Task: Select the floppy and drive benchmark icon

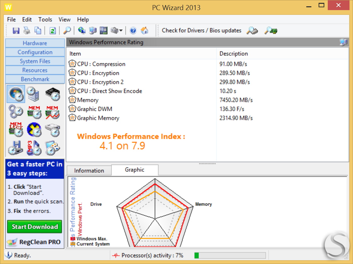Action: pos(16,148)
